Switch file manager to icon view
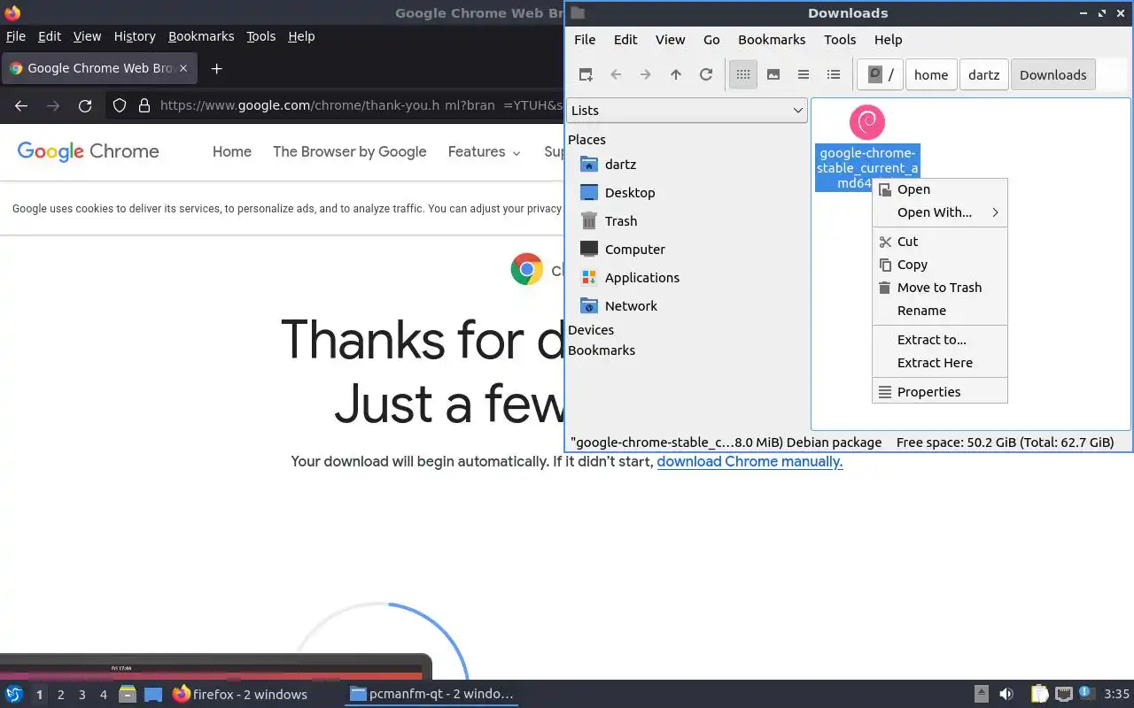Screen dimensions: 1134x708 click(743, 74)
